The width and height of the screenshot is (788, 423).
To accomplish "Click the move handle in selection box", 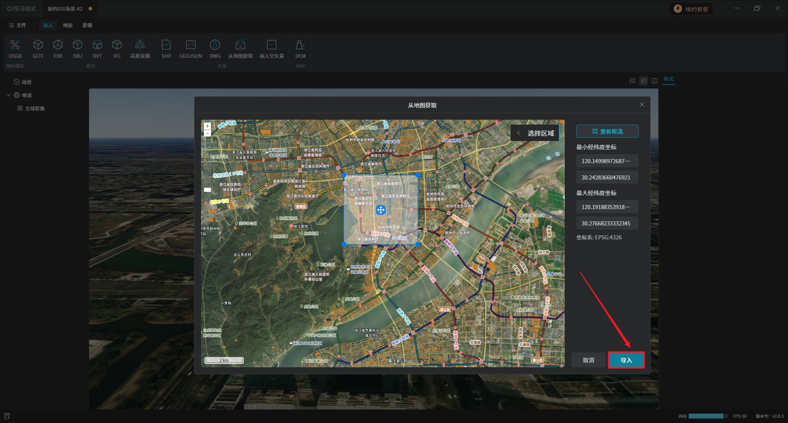I will [380, 210].
